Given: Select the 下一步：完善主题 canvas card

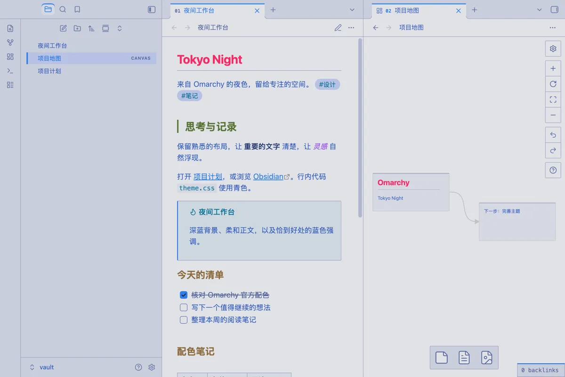Looking at the screenshot, I should [x=517, y=221].
